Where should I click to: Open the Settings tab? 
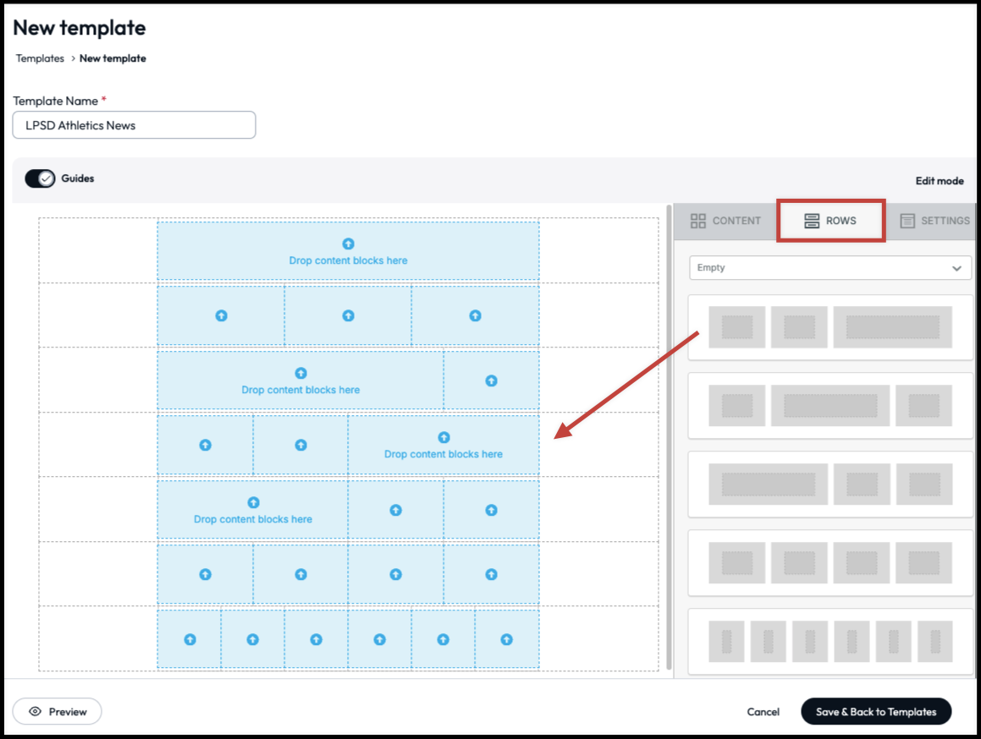(x=934, y=221)
